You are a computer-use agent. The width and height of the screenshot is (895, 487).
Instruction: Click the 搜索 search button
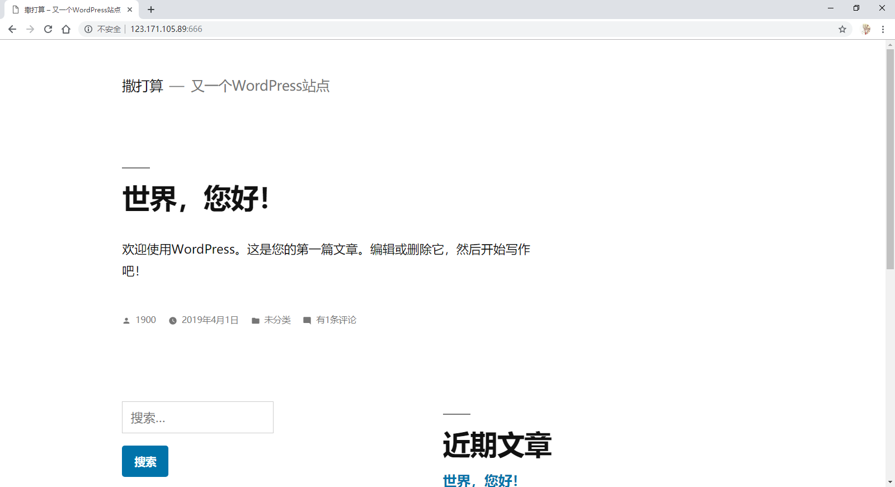[145, 461]
